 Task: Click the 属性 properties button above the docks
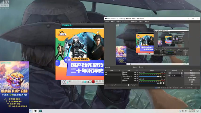[x=135, y=67]
